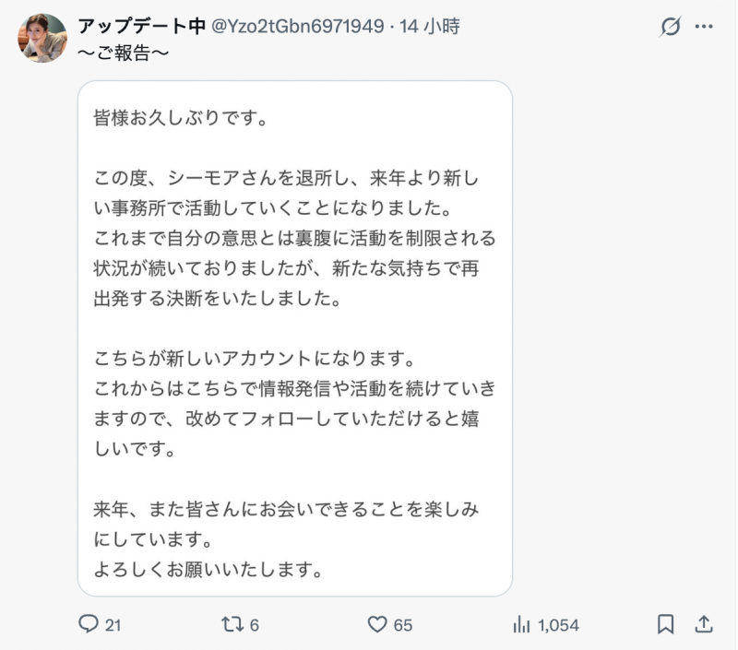See who made the 6 reposts

coord(251,624)
